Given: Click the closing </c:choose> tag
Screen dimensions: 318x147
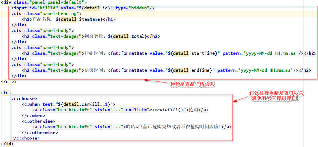Looking at the screenshot, I should coord(25,138).
